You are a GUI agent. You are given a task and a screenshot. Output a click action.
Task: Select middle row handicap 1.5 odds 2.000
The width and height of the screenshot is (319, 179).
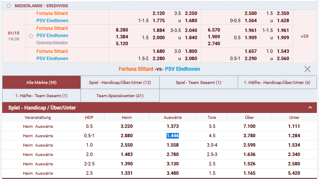(x=159, y=38)
